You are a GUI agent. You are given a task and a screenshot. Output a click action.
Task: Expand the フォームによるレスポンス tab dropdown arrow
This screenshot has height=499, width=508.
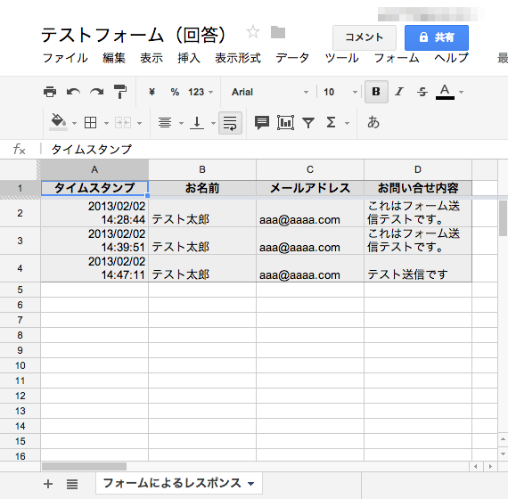click(250, 484)
